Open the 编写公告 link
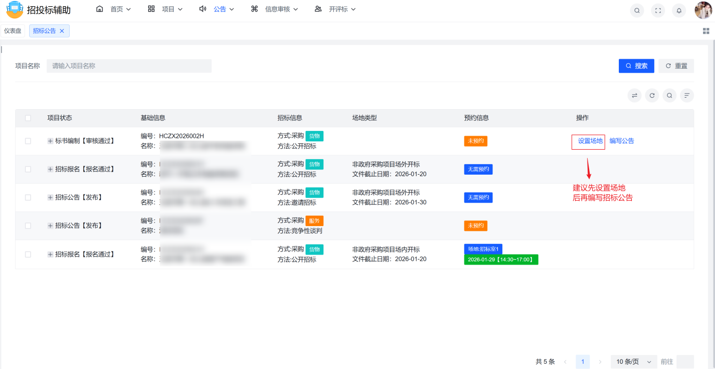Screen dimensions: 715x369 (x=622, y=141)
